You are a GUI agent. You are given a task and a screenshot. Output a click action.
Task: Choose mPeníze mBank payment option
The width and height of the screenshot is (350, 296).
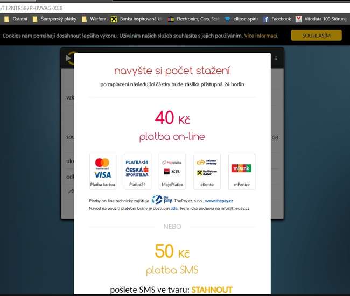242,172
